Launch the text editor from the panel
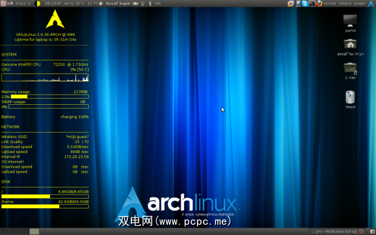The height and width of the screenshot is (235, 376). click(x=298, y=3)
